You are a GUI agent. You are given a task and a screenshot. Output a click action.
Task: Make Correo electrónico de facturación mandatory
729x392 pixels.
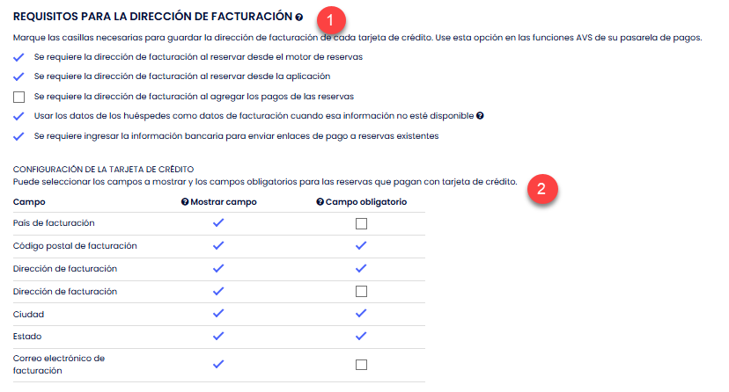361,365
